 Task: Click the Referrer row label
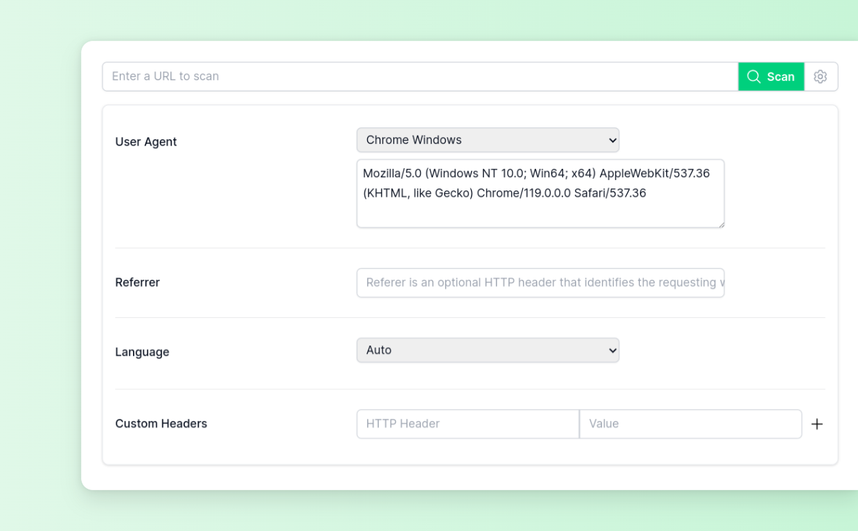pyautogui.click(x=137, y=282)
